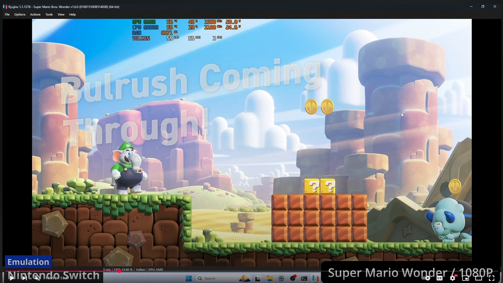
Task: Open the Ryujinx View menu
Action: [x=61, y=14]
